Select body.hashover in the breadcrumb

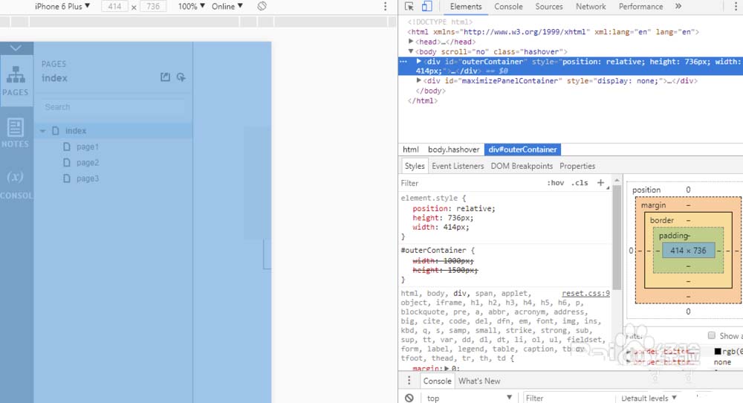click(x=453, y=149)
